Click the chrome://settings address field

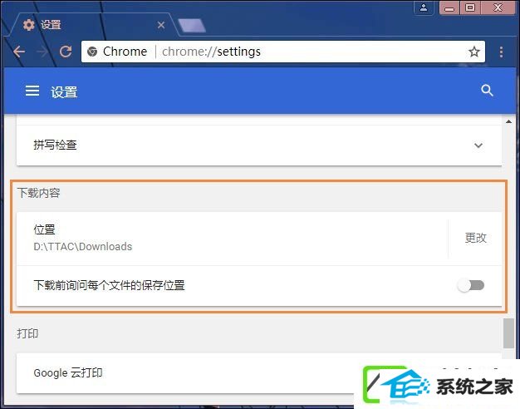click(x=283, y=52)
